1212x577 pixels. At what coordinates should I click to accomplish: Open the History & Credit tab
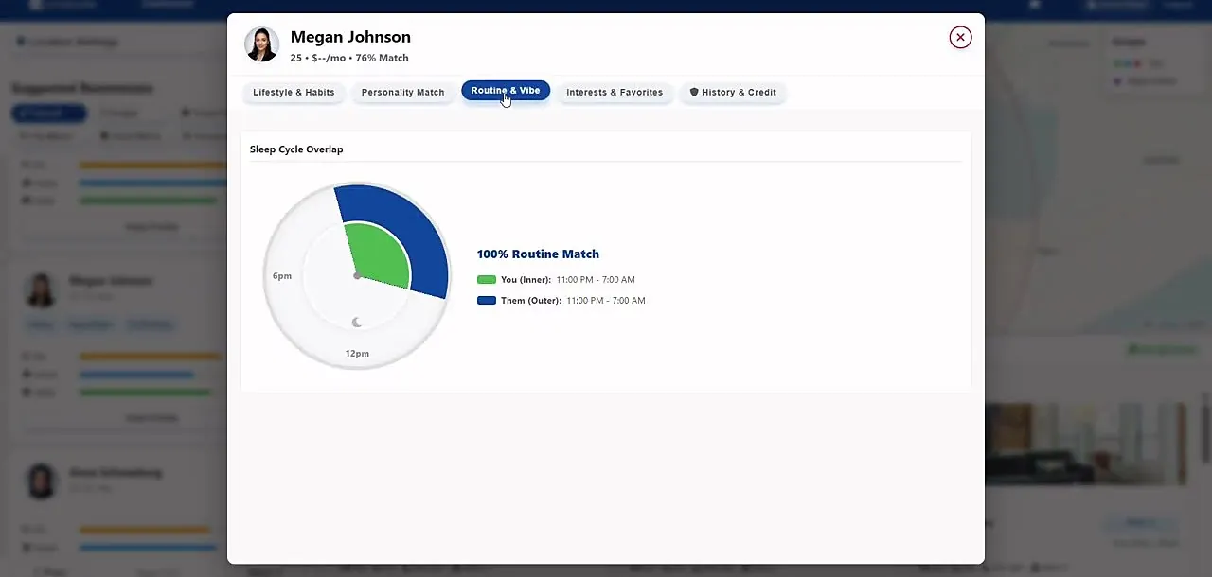(x=733, y=92)
